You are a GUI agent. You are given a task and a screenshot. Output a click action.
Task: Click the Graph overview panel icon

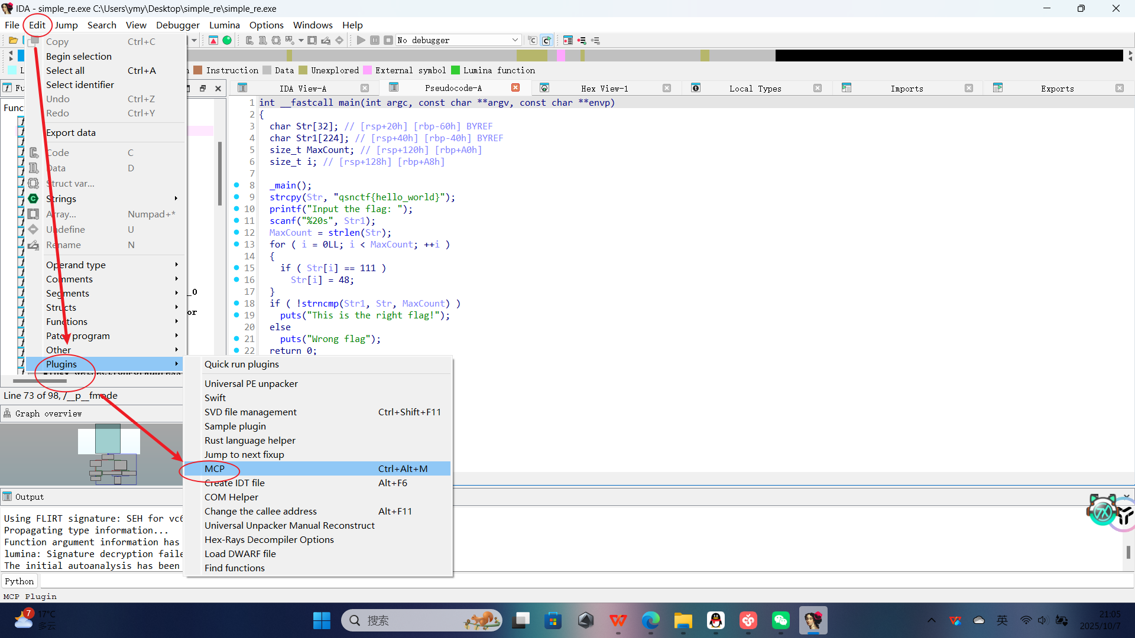click(8, 414)
